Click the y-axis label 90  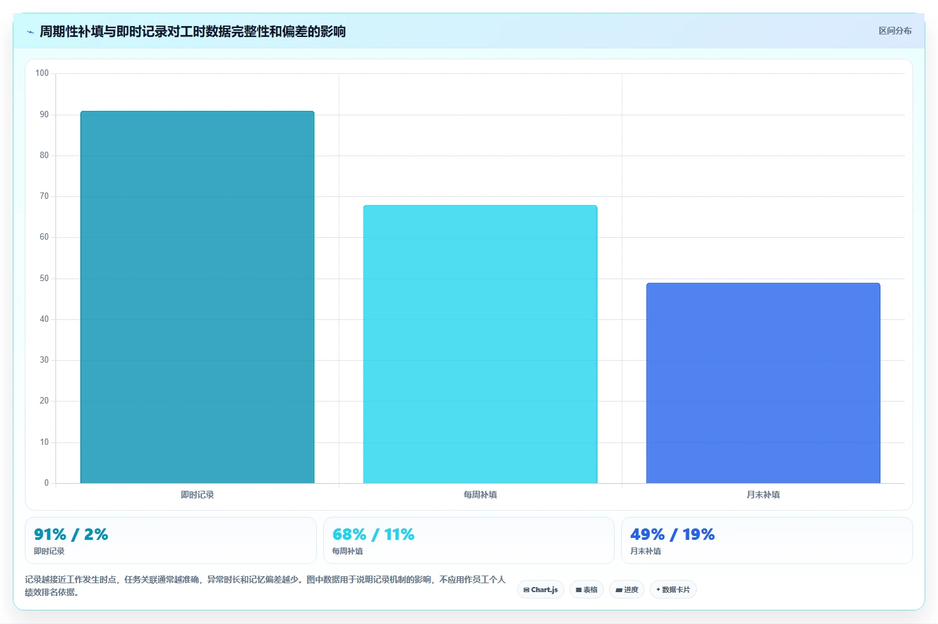coord(44,115)
